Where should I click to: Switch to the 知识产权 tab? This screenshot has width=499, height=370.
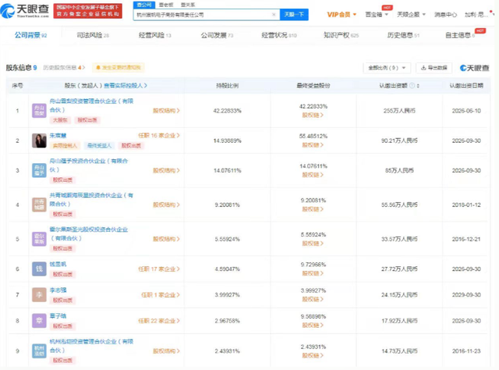click(x=342, y=35)
